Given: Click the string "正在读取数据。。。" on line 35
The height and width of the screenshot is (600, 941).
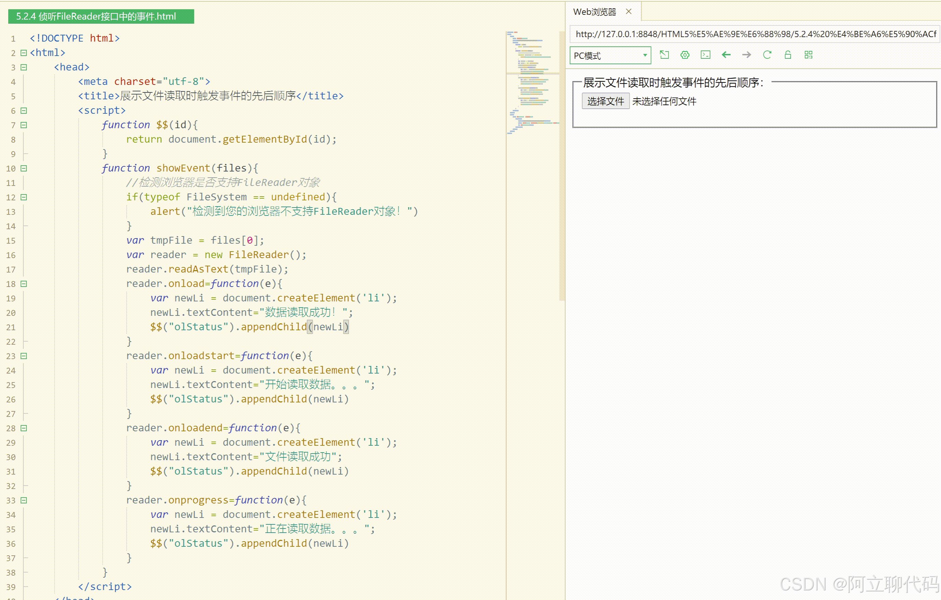Looking at the screenshot, I should (x=315, y=529).
